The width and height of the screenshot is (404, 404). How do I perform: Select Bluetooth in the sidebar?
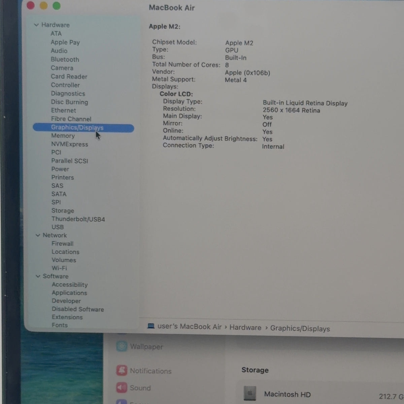coord(65,60)
